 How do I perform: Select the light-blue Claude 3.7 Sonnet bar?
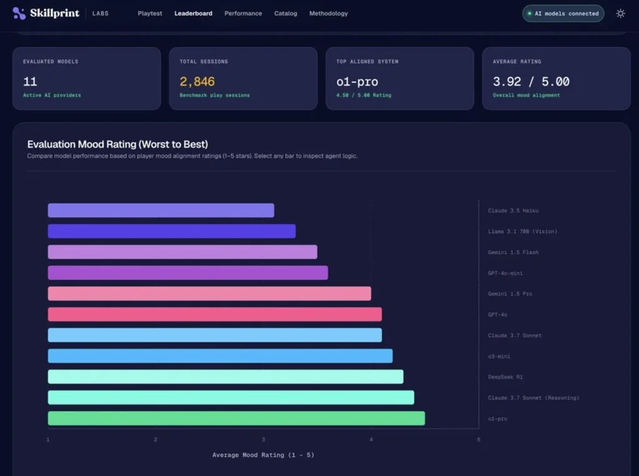[x=215, y=335]
